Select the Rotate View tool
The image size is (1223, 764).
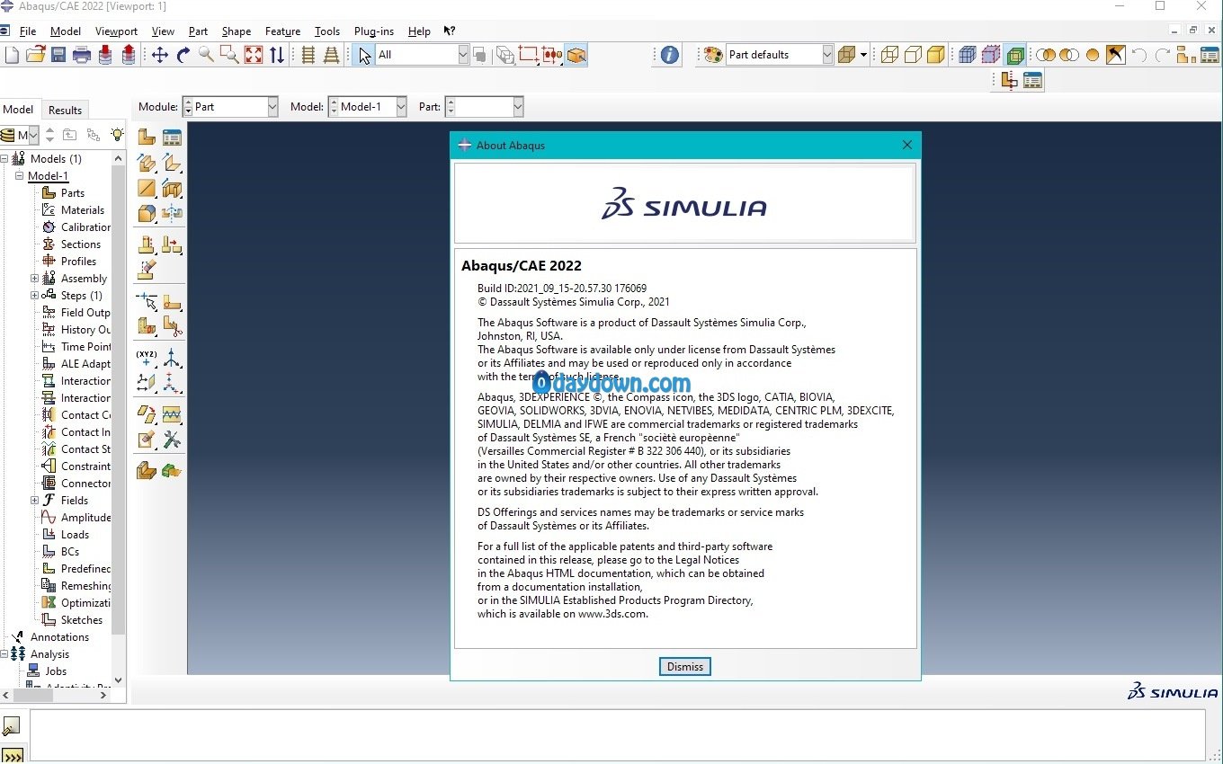pyautogui.click(x=183, y=55)
